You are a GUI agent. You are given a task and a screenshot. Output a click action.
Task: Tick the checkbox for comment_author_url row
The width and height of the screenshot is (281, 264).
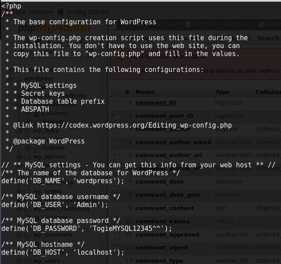coord(117,156)
